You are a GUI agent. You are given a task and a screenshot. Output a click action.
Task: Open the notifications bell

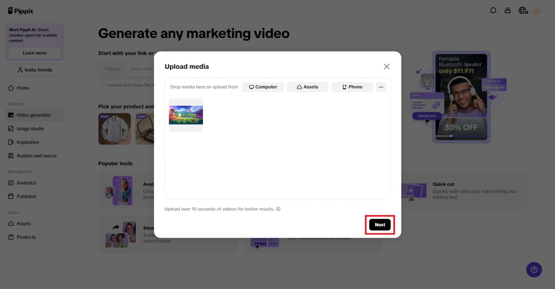point(493,10)
